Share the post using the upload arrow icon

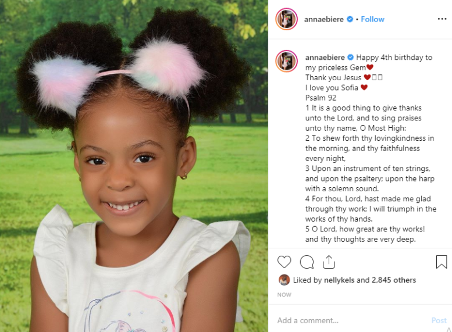coord(329,262)
